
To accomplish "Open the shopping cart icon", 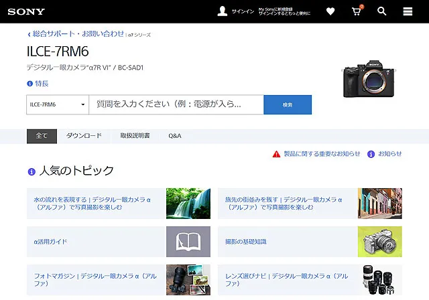I will click(x=357, y=11).
